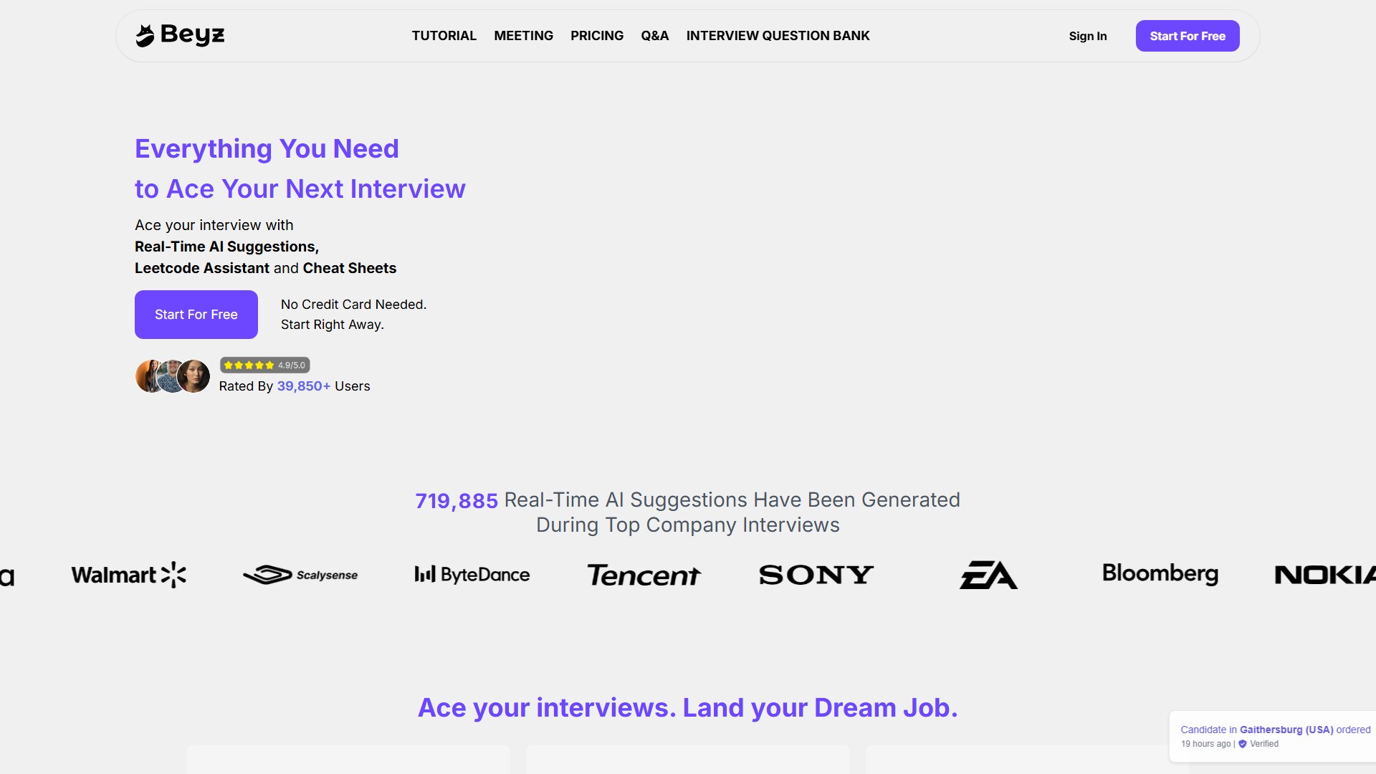Screen dimensions: 1376x774
Task: Click the Walmart logo
Action: pyautogui.click(x=129, y=575)
